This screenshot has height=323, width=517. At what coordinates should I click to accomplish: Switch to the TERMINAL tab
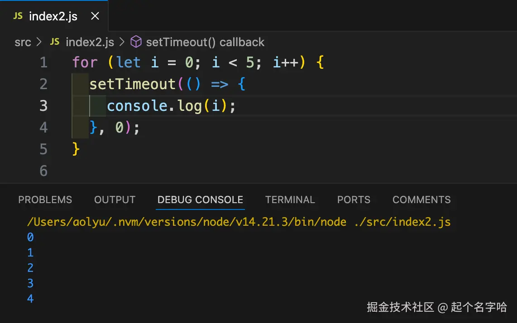[x=290, y=199]
